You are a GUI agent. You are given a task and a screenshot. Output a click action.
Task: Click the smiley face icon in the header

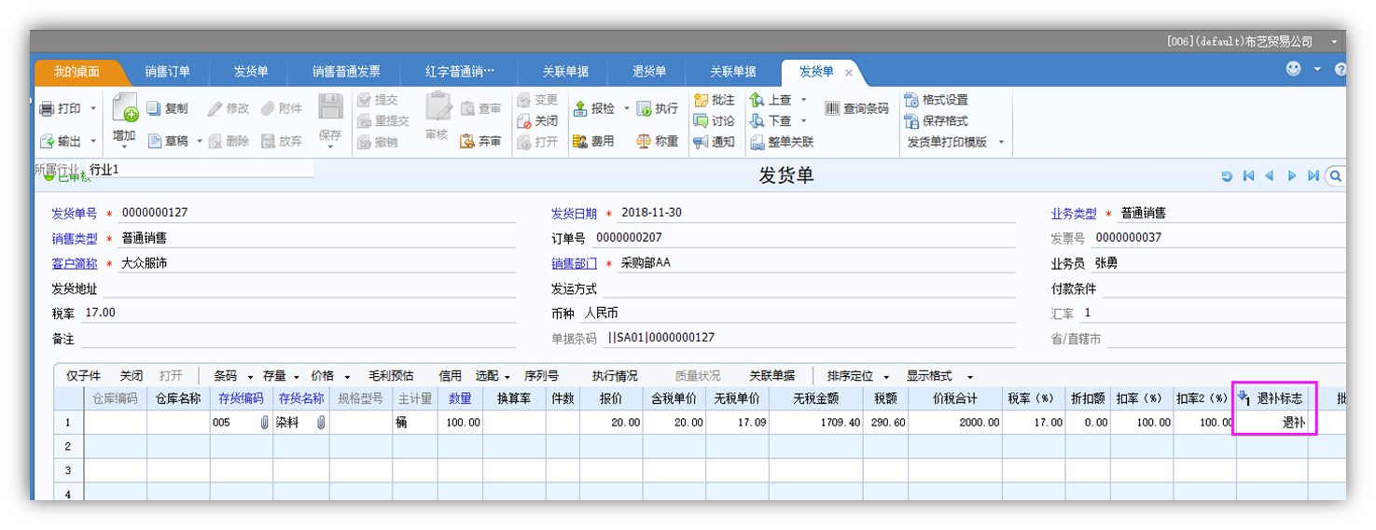[x=1293, y=69]
